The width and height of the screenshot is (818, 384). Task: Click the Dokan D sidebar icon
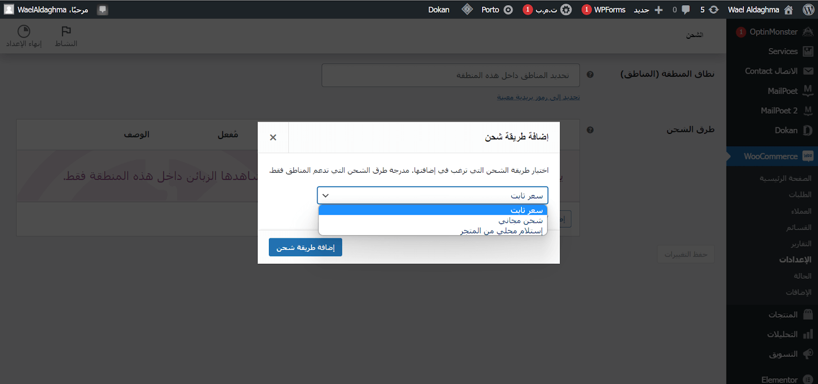[808, 130]
